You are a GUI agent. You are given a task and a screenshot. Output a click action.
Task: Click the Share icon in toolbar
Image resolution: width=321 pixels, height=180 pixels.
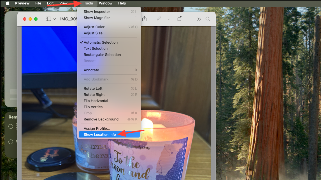[144, 19]
